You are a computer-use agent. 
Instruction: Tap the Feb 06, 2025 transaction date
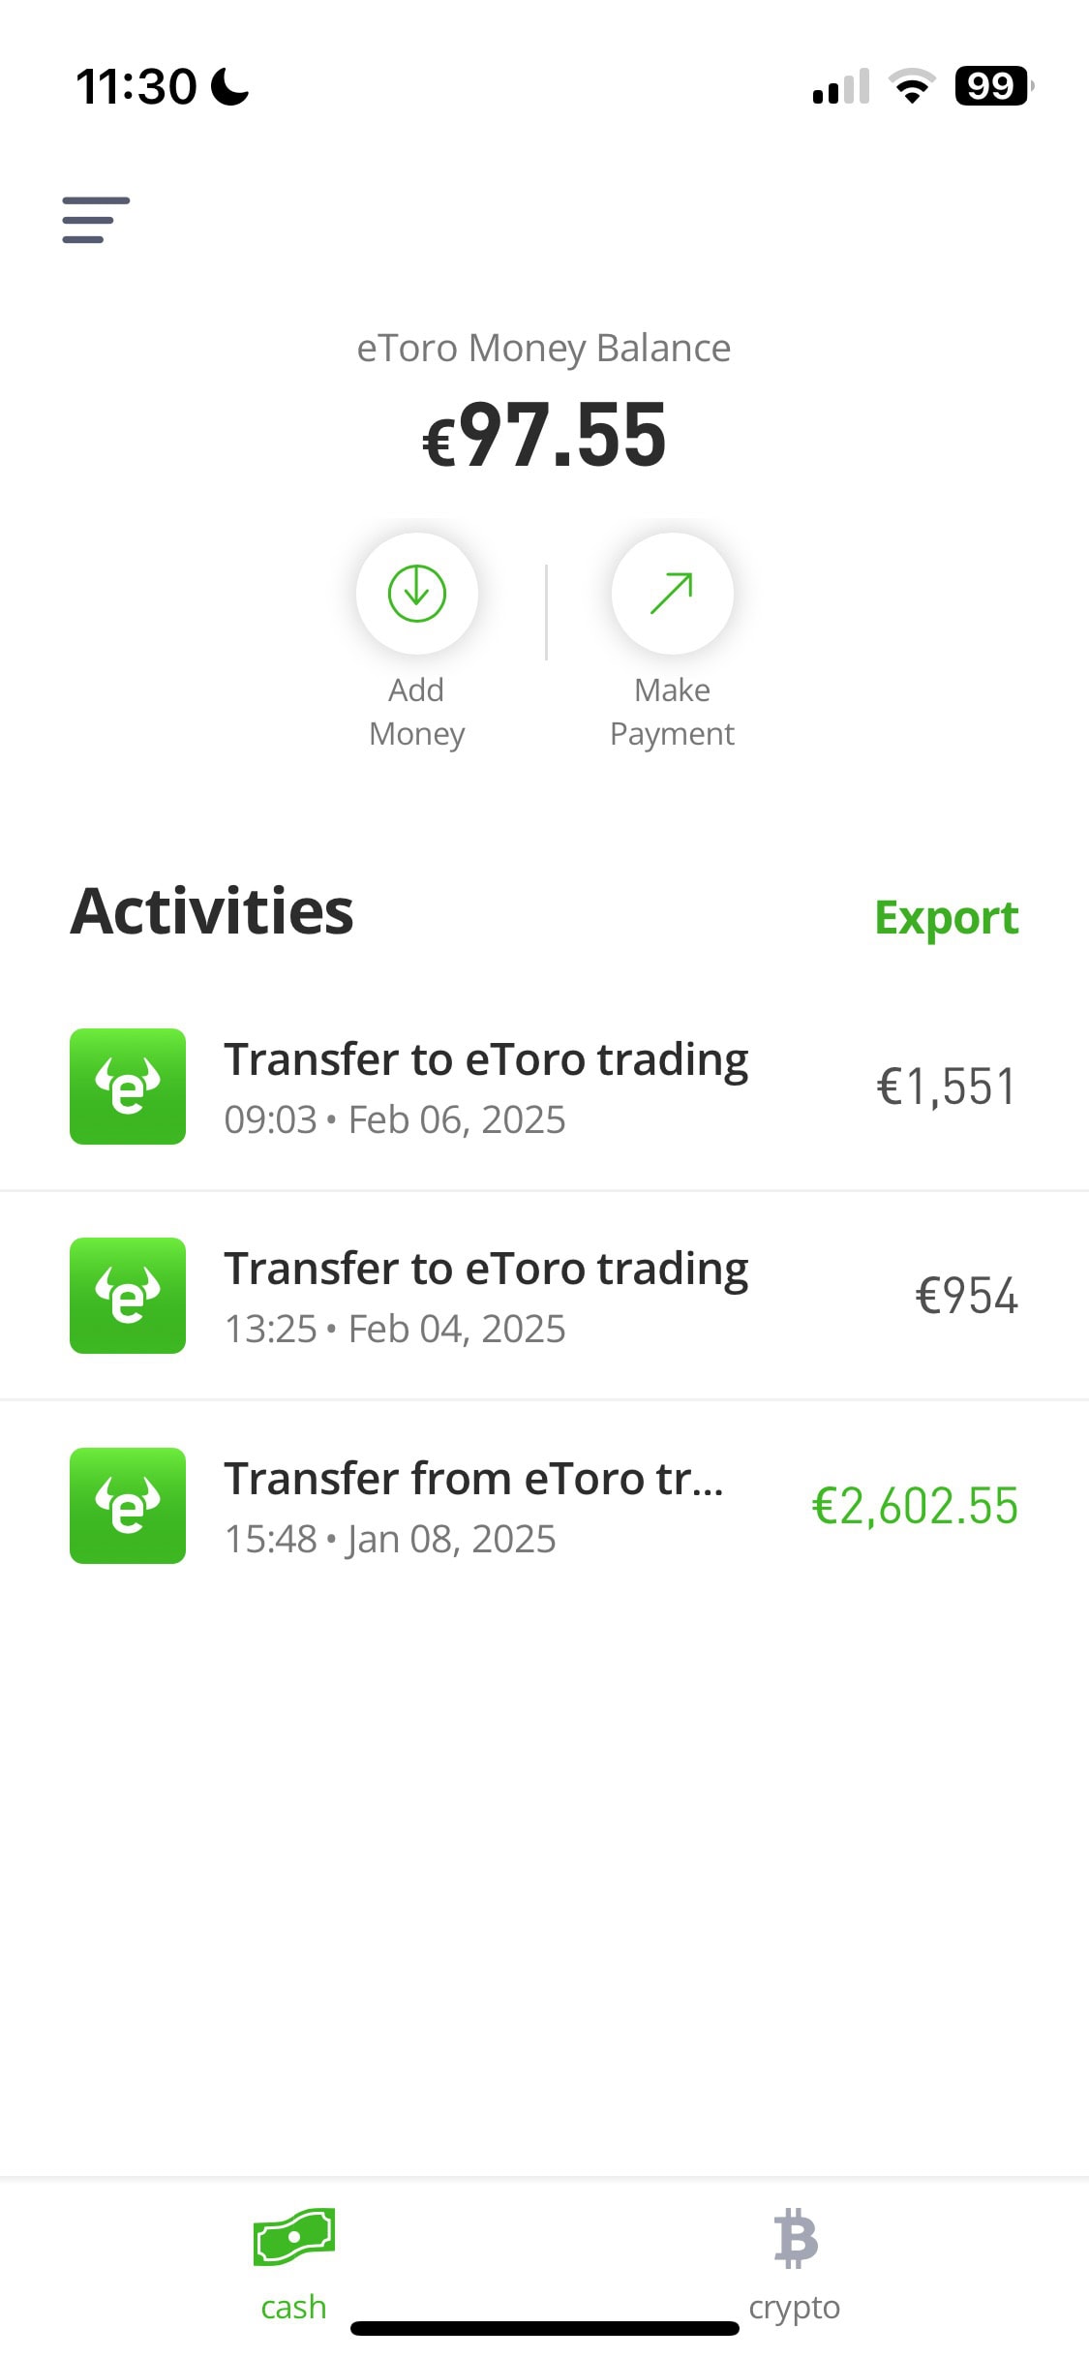[456, 1120]
